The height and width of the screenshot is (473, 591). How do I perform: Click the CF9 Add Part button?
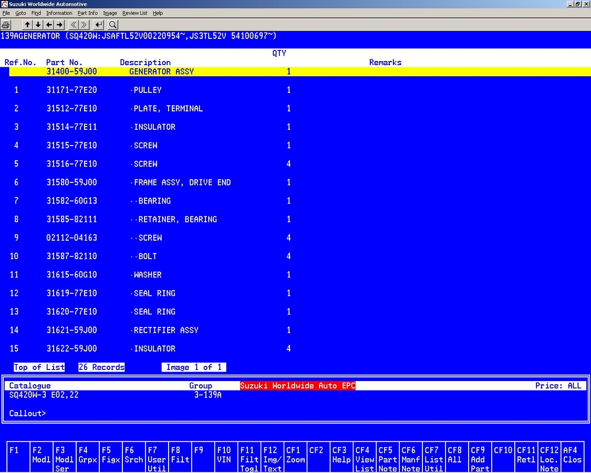click(x=480, y=457)
